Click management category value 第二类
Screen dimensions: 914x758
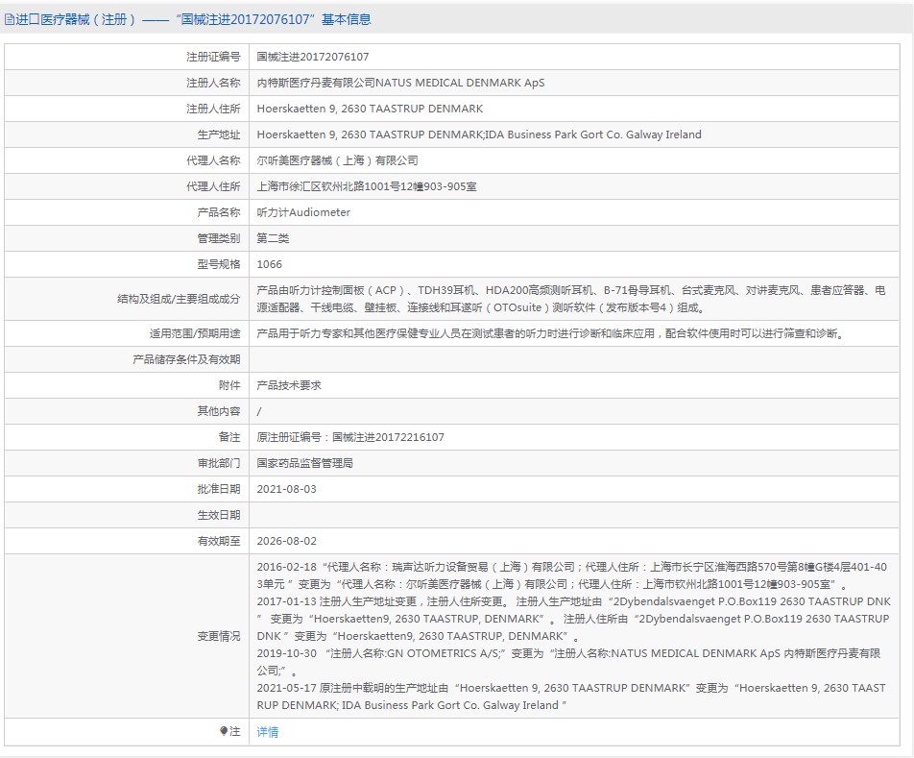pyautogui.click(x=273, y=238)
